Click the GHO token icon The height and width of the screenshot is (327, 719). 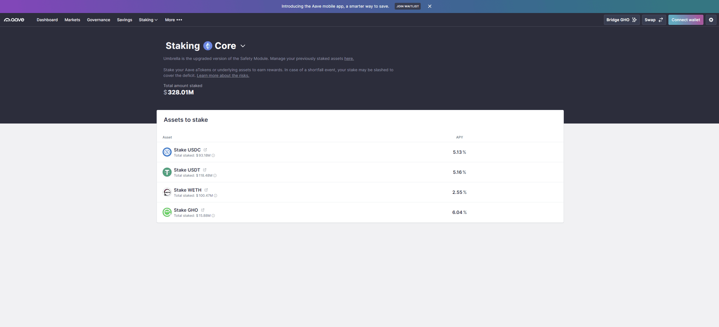pos(167,212)
